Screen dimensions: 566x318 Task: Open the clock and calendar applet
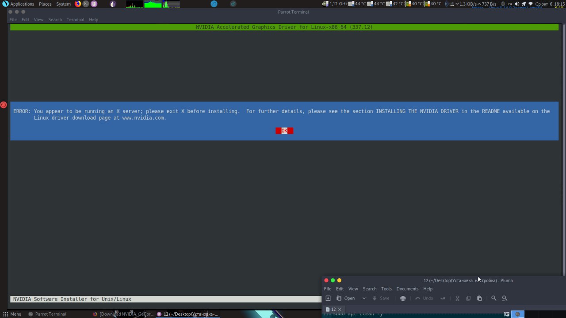pyautogui.click(x=550, y=4)
